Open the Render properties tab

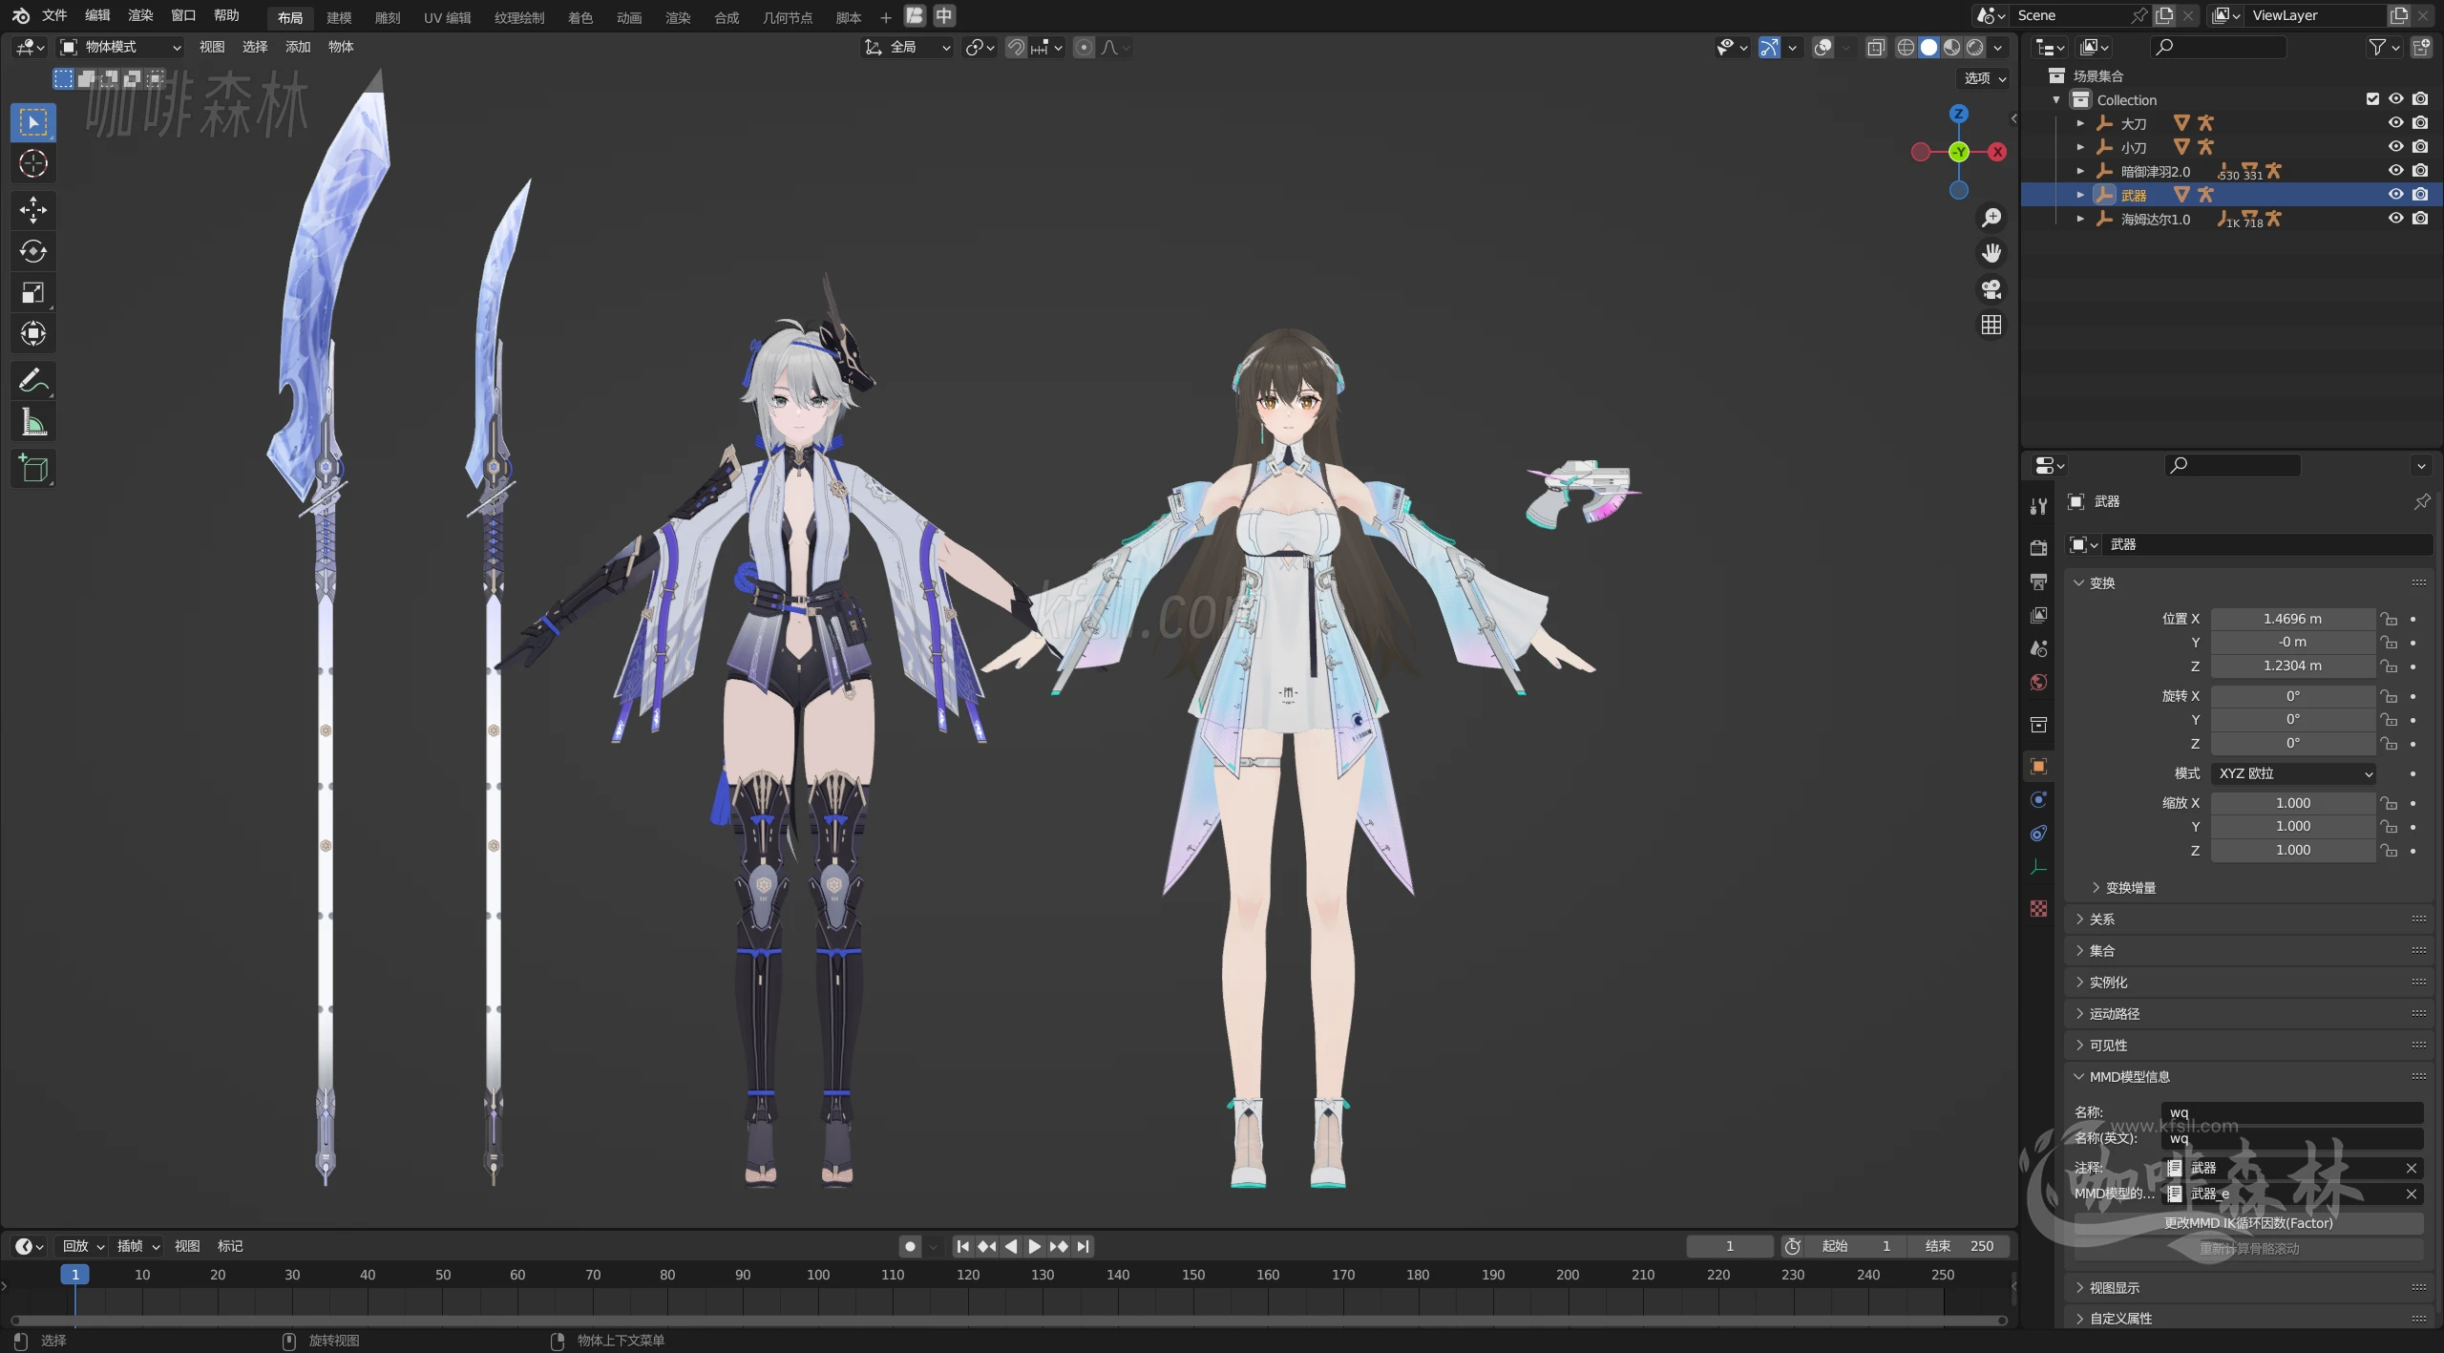[2038, 548]
